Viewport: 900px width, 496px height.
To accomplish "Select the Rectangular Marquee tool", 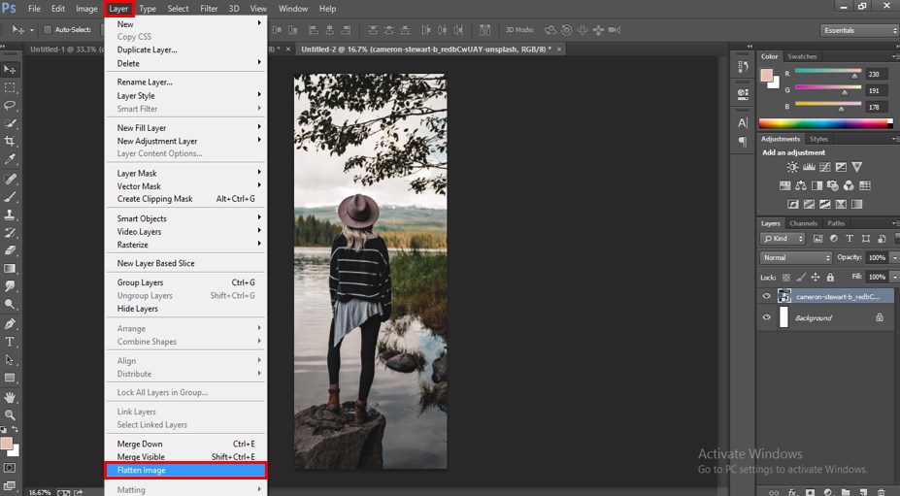I will pos(10,87).
